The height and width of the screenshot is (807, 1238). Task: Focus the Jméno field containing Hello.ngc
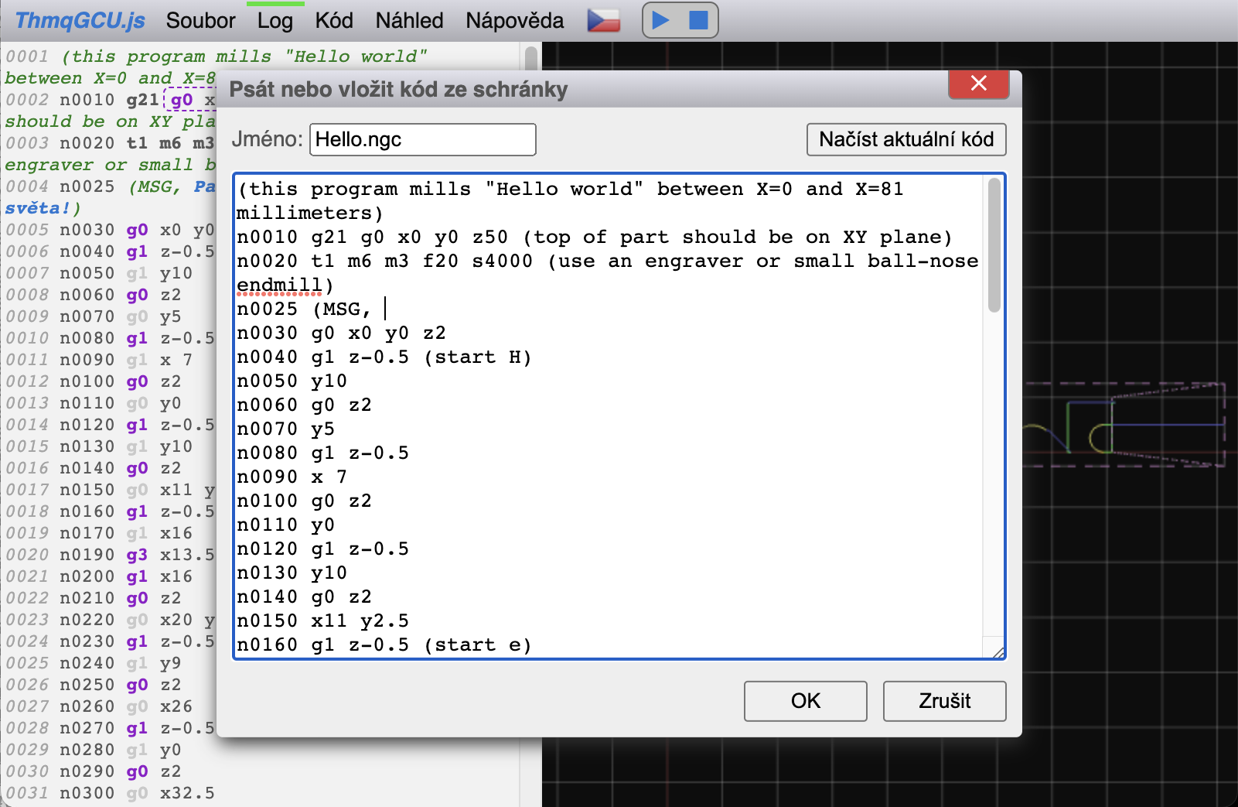click(x=422, y=140)
